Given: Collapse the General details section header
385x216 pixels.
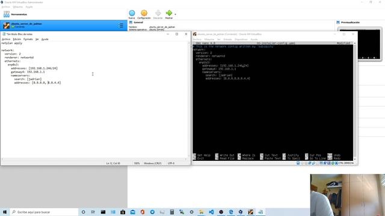Looking at the screenshot, I should [x=138, y=22].
